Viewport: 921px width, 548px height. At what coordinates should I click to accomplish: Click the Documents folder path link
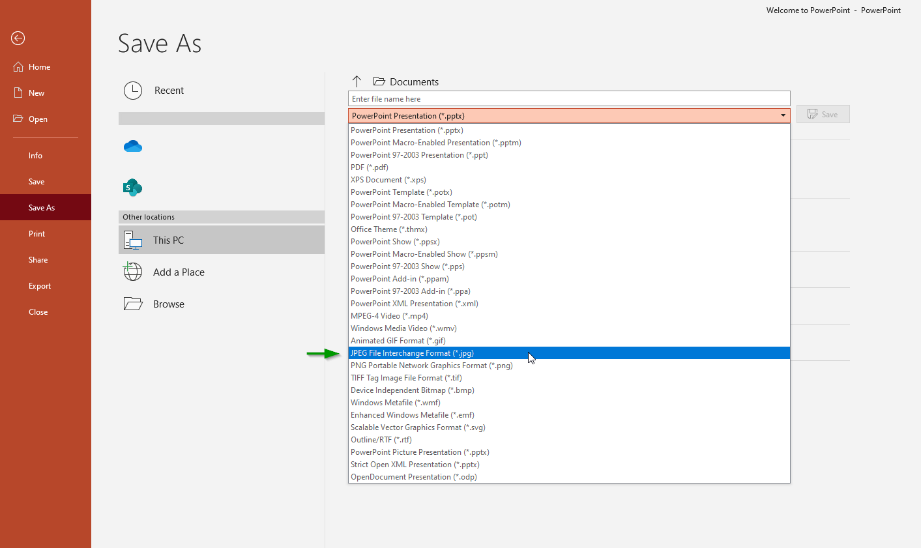tap(415, 82)
